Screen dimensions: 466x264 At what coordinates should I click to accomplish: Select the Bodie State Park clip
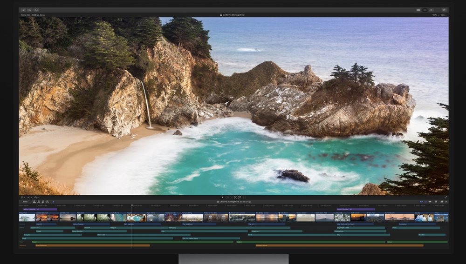click(x=324, y=217)
